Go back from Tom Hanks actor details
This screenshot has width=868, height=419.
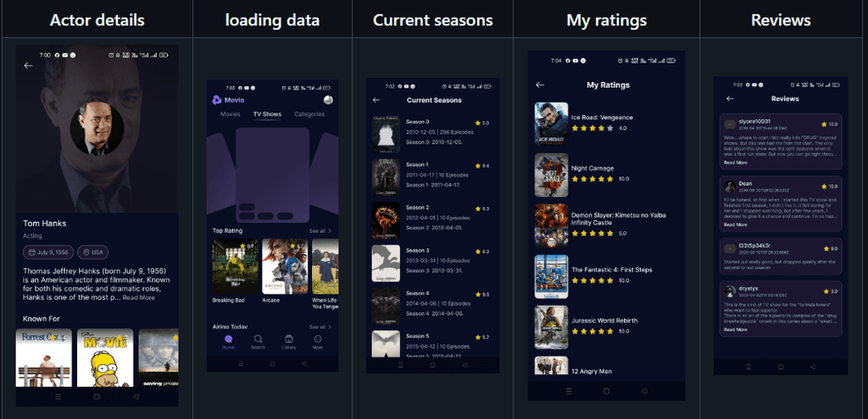coord(28,66)
